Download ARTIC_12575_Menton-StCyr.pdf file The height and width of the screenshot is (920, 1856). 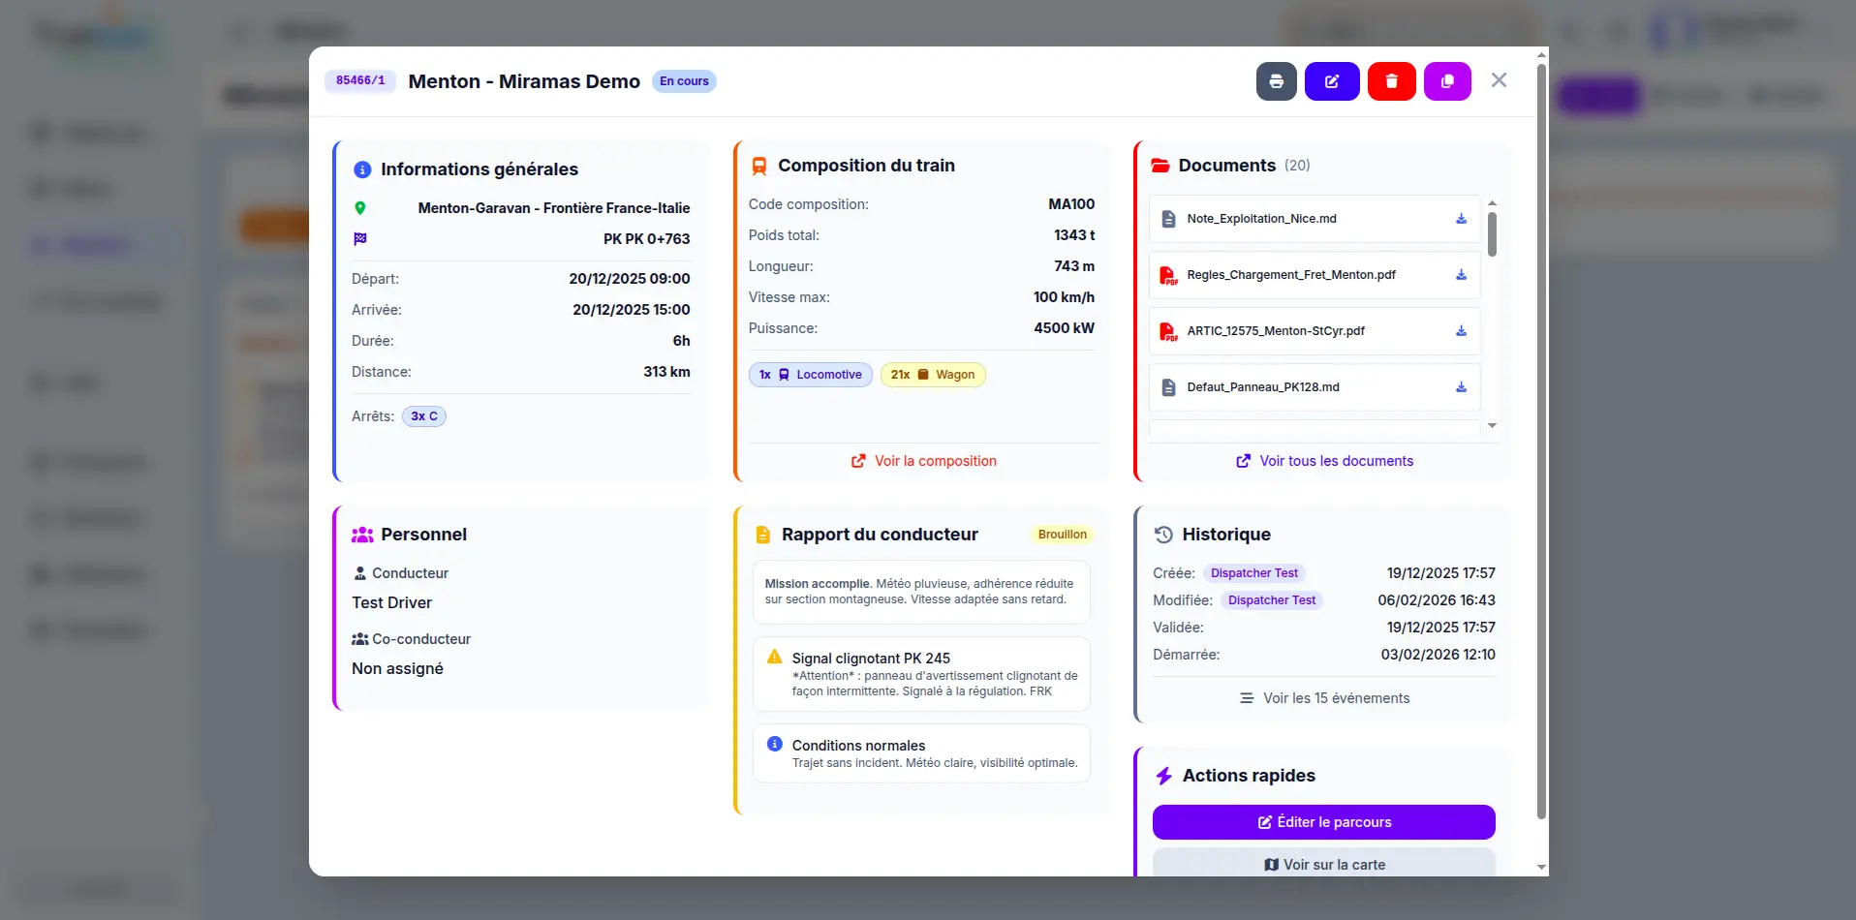tap(1461, 331)
